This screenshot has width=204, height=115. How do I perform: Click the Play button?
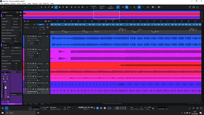coord(101,108)
